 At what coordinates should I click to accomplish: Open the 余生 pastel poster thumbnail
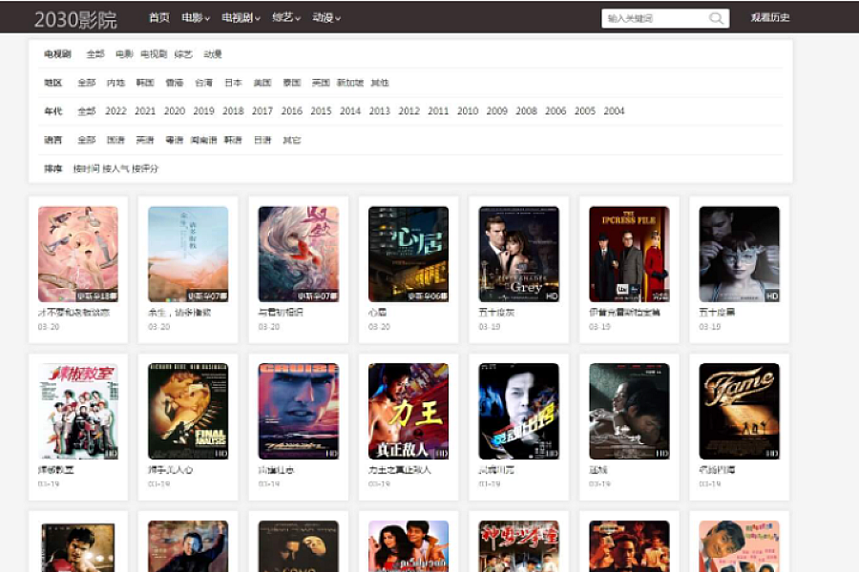point(188,254)
